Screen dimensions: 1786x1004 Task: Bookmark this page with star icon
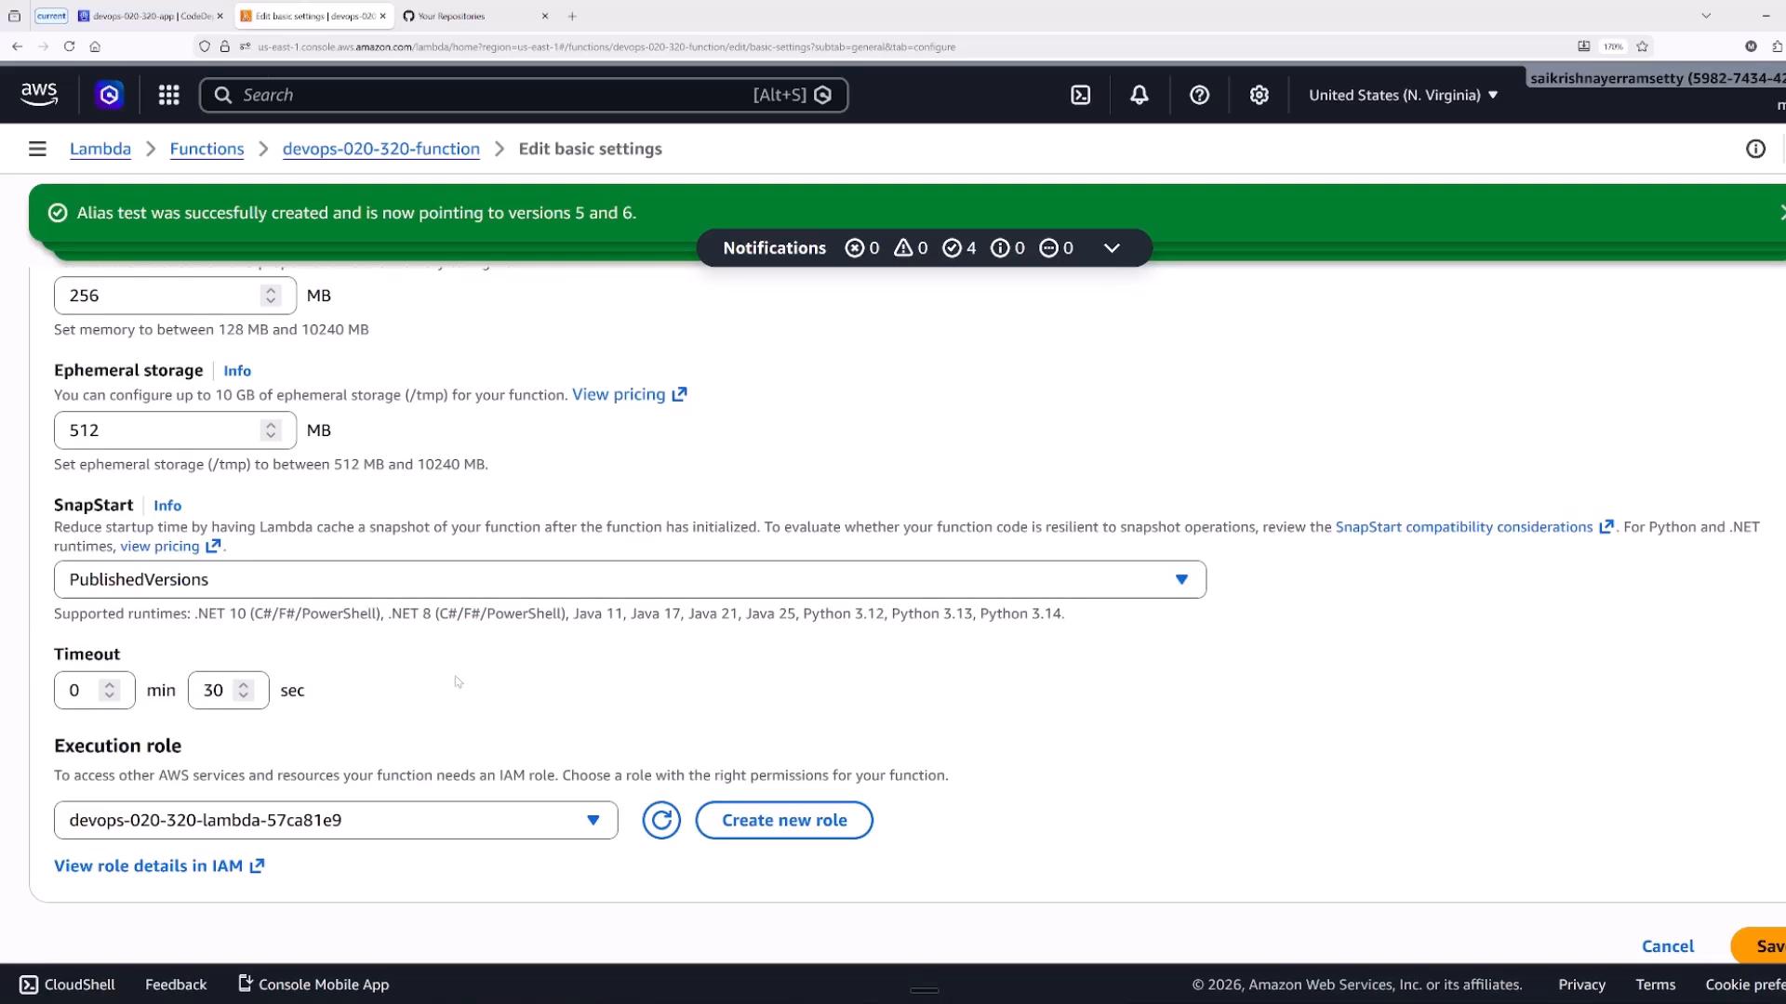point(1642,46)
